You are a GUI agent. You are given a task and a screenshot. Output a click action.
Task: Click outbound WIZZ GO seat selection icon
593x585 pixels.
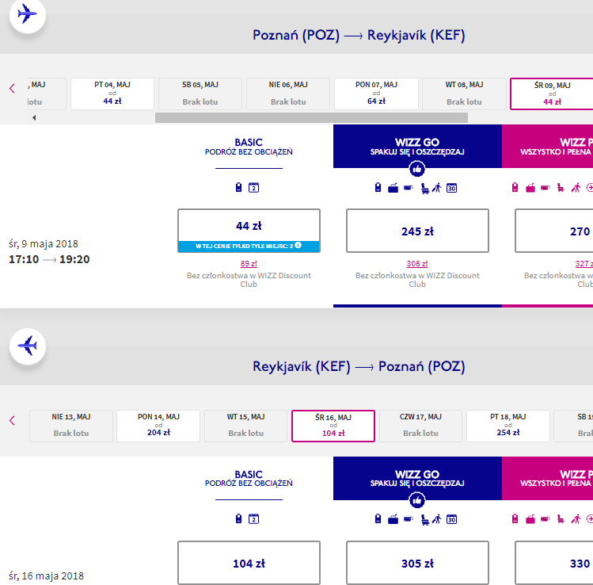425,188
